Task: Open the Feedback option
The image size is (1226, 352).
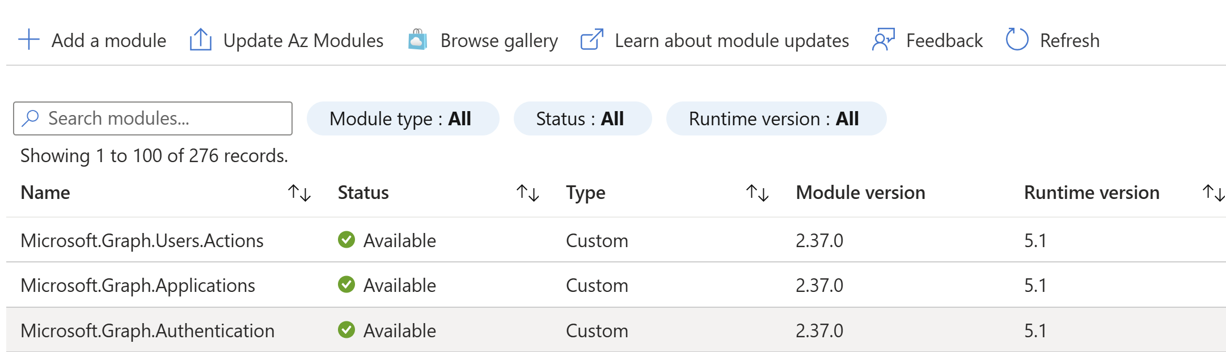Action: point(944,40)
